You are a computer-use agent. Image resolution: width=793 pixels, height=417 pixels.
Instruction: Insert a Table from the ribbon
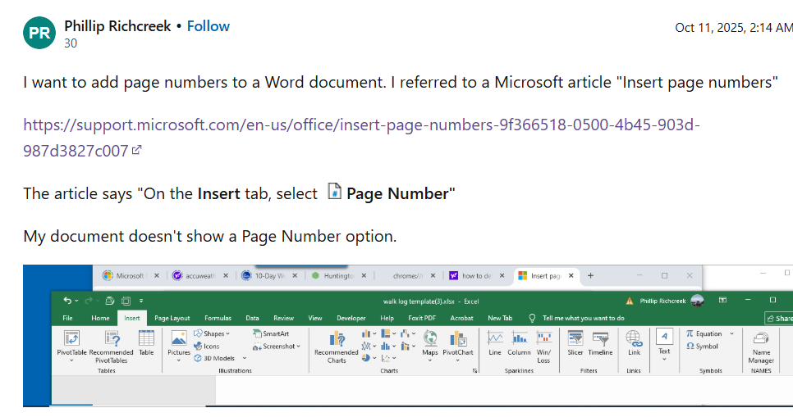(146, 343)
